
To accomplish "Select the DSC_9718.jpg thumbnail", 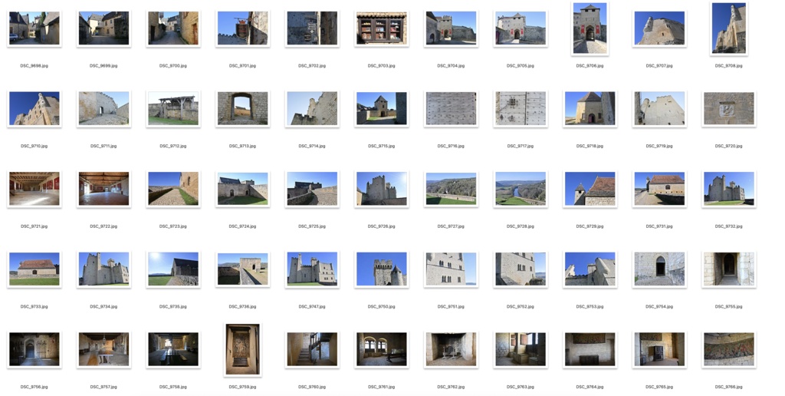I will pos(590,108).
